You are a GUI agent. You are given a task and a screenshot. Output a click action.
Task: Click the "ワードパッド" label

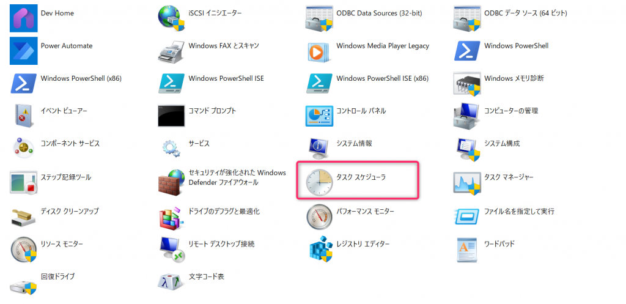click(499, 243)
